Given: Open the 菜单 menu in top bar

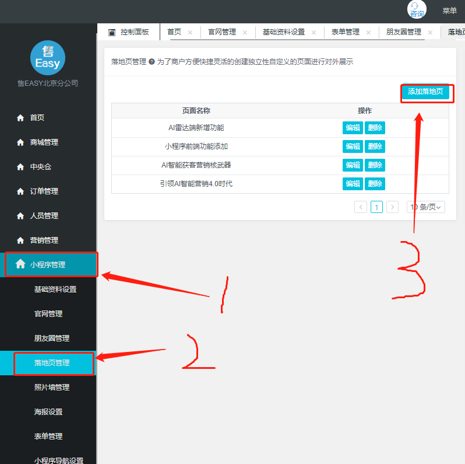Looking at the screenshot, I should [x=449, y=11].
